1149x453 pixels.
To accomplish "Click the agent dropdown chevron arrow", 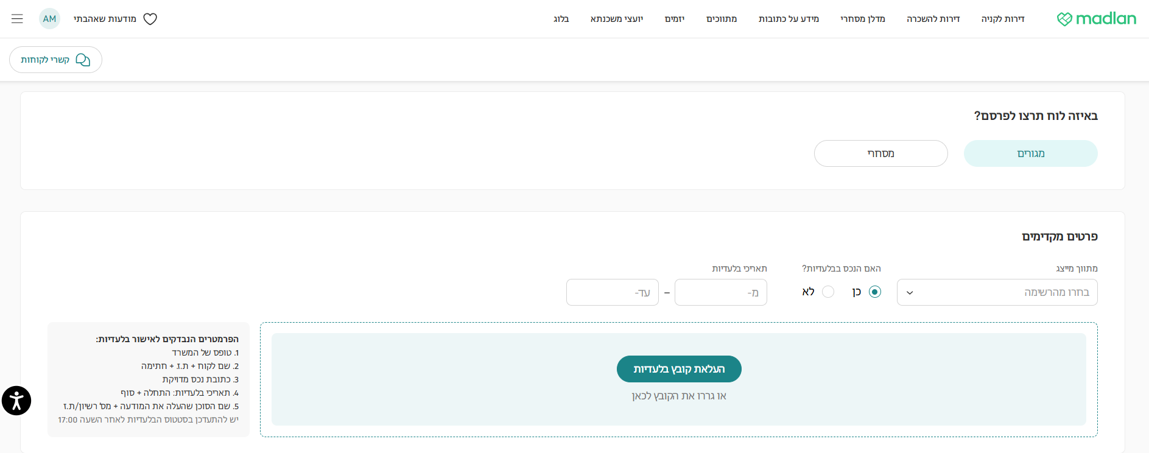I will [x=910, y=293].
